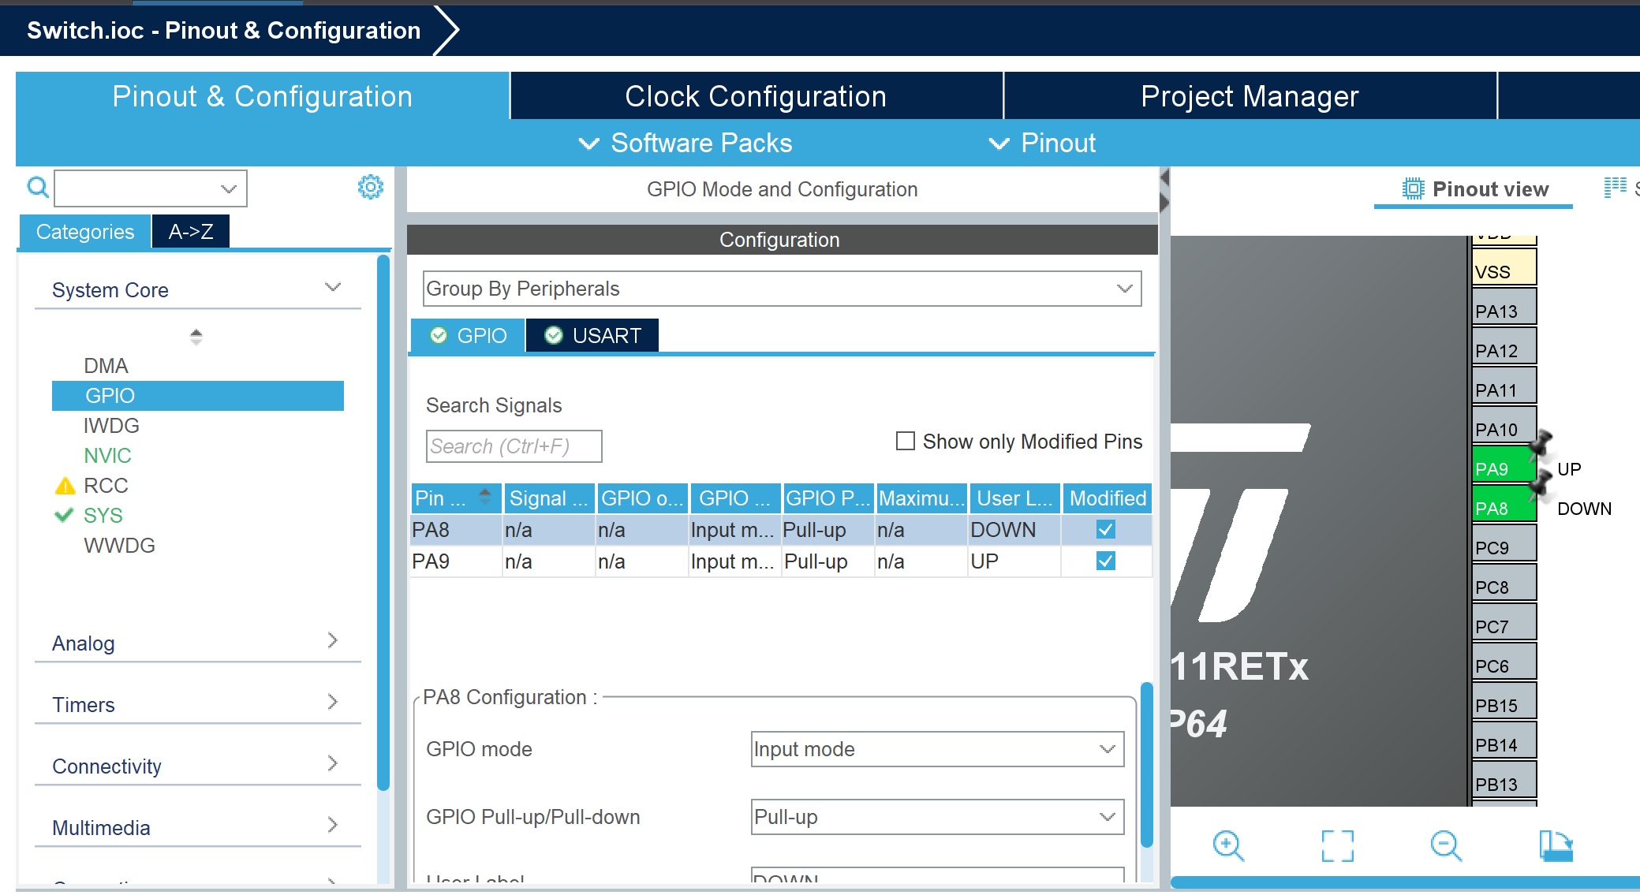Click the zoom in magnifier icon
Image resolution: width=1640 pixels, height=895 pixels.
click(x=1228, y=845)
